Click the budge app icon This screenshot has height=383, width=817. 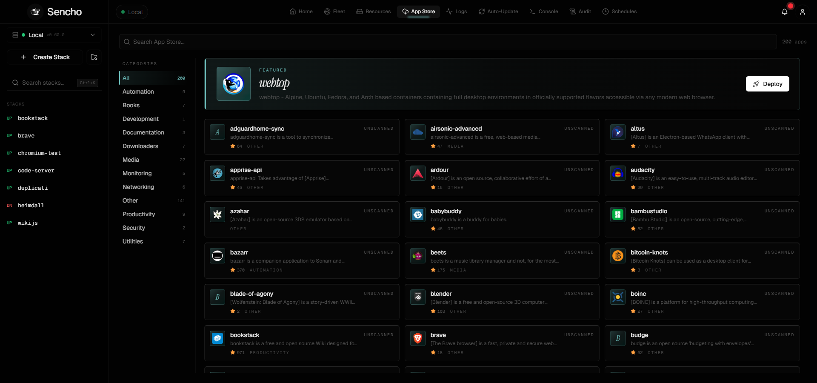point(618,338)
